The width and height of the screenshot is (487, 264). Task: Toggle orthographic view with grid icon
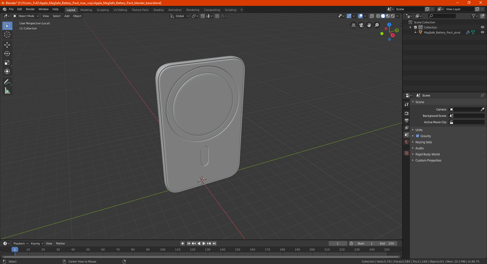[353, 25]
